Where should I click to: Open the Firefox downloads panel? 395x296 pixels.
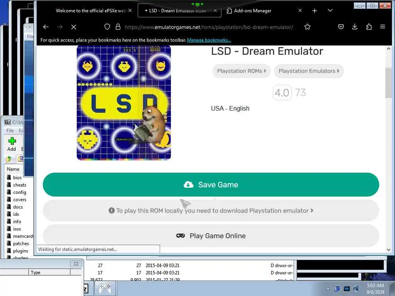click(355, 27)
